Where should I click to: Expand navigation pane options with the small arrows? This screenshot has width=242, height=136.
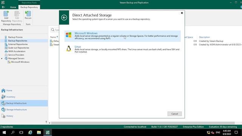46,122
